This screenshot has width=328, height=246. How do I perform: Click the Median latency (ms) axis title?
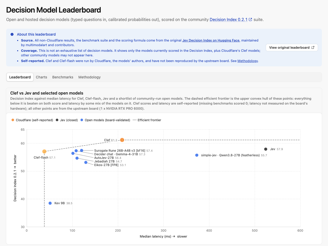coord(163,236)
